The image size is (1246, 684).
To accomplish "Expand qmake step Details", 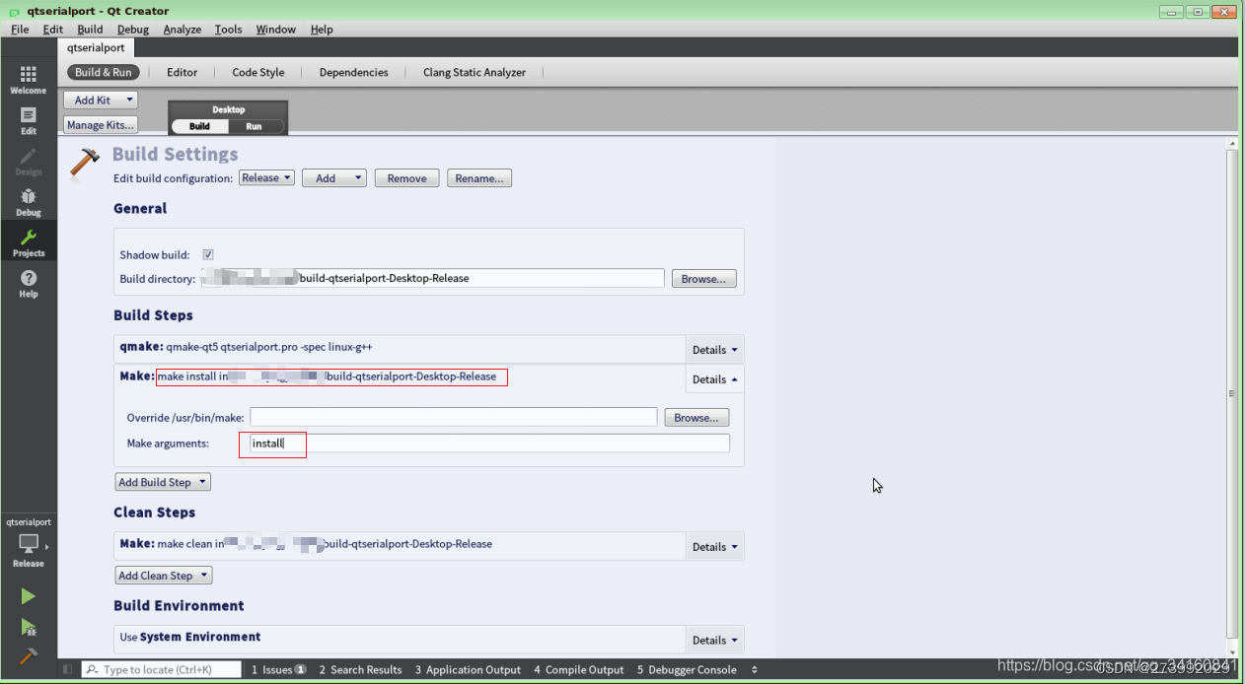I will 715,350.
